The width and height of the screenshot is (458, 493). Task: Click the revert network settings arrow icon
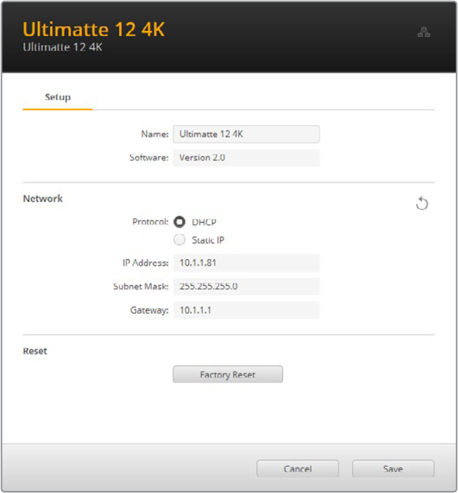(x=422, y=204)
